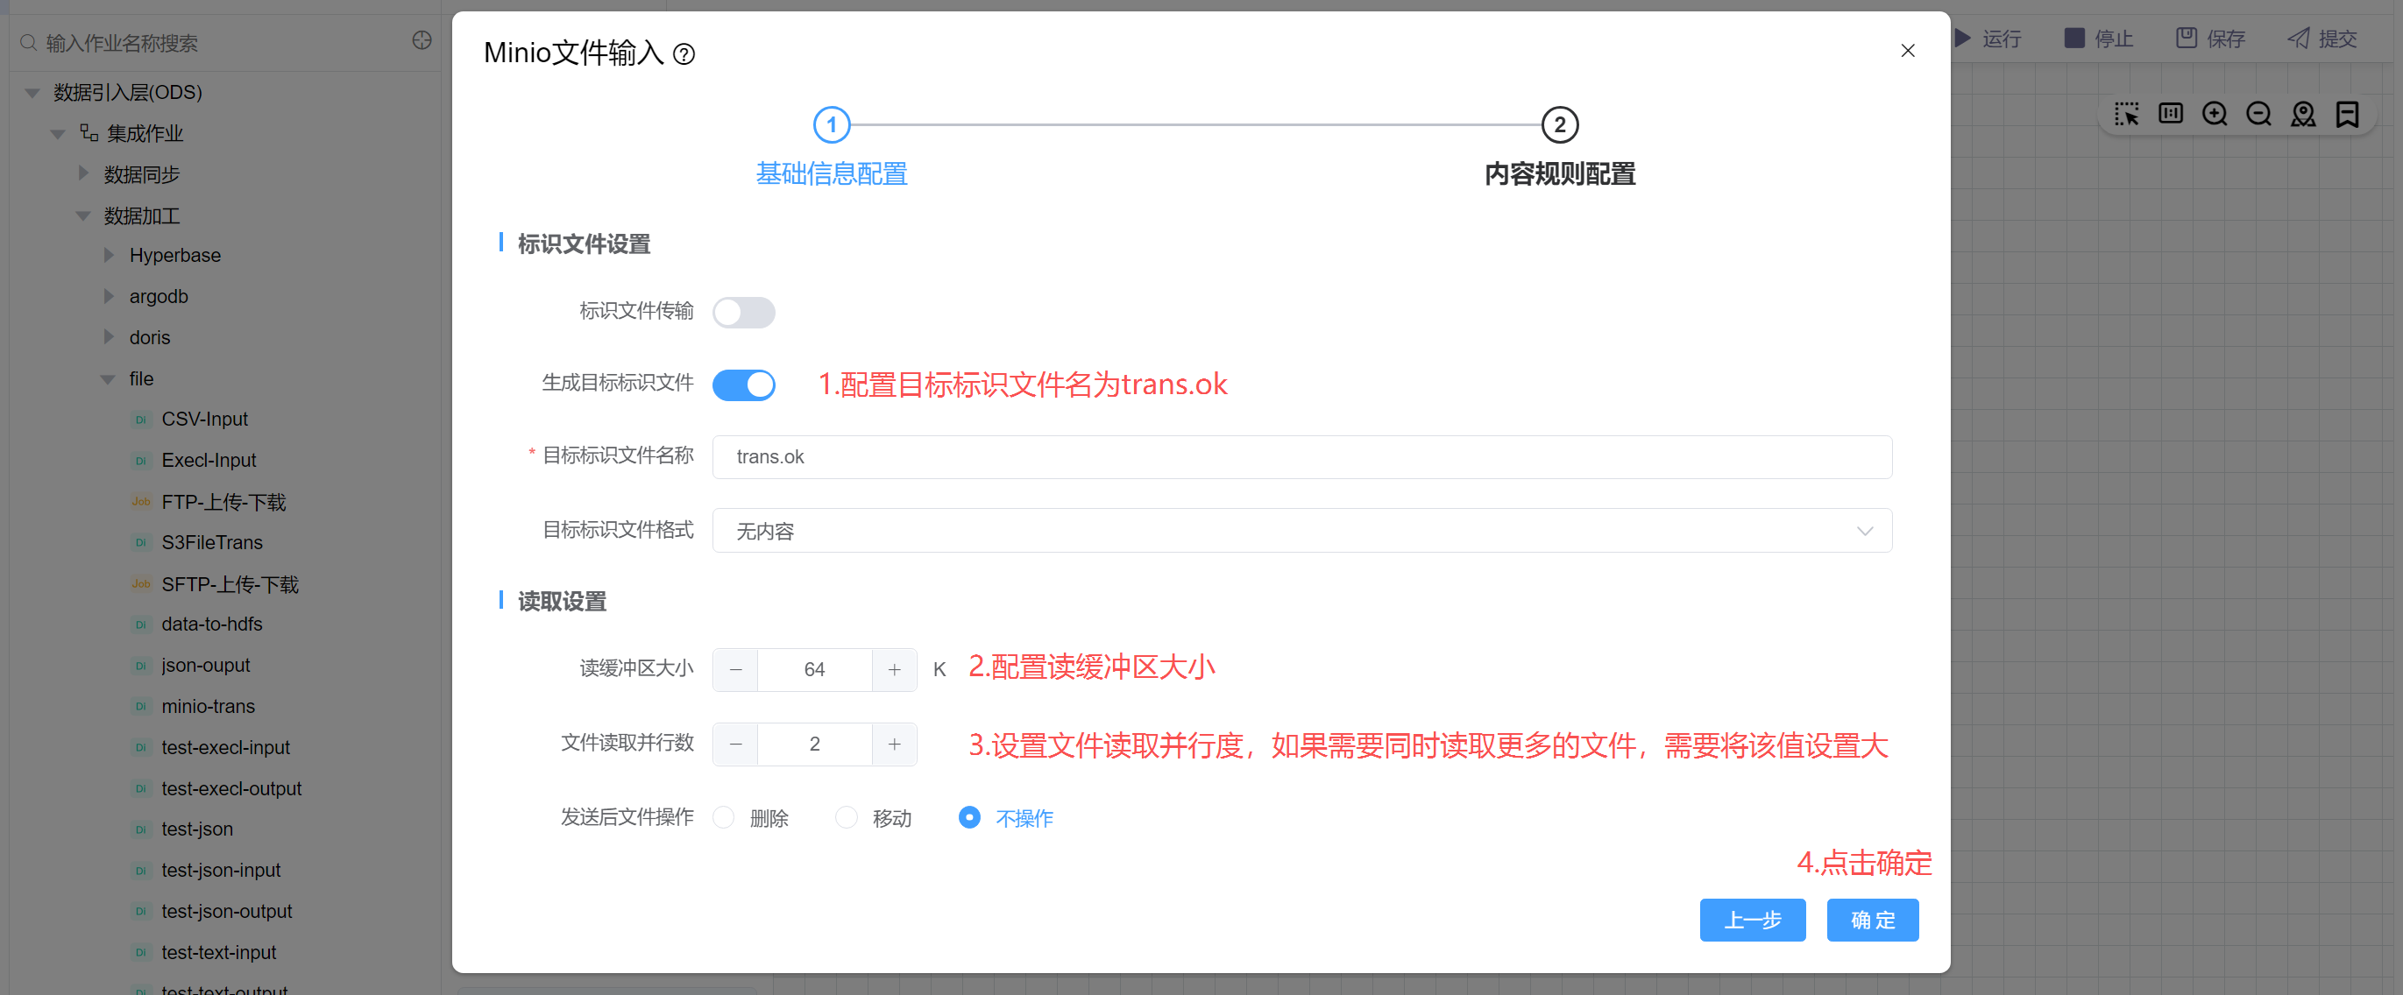The image size is (2403, 995).
Task: Collapse the file folder in job tree
Action: tap(108, 378)
